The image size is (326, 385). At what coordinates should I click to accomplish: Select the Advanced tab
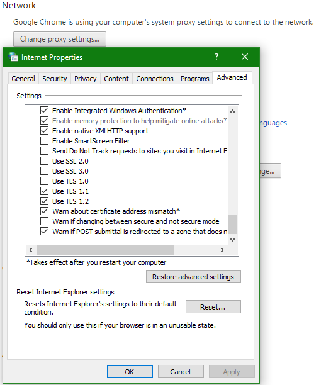click(x=232, y=77)
